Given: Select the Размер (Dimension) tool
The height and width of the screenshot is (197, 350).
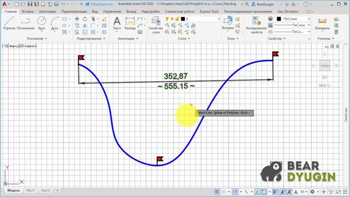Looking at the screenshot, I should pos(130,23).
